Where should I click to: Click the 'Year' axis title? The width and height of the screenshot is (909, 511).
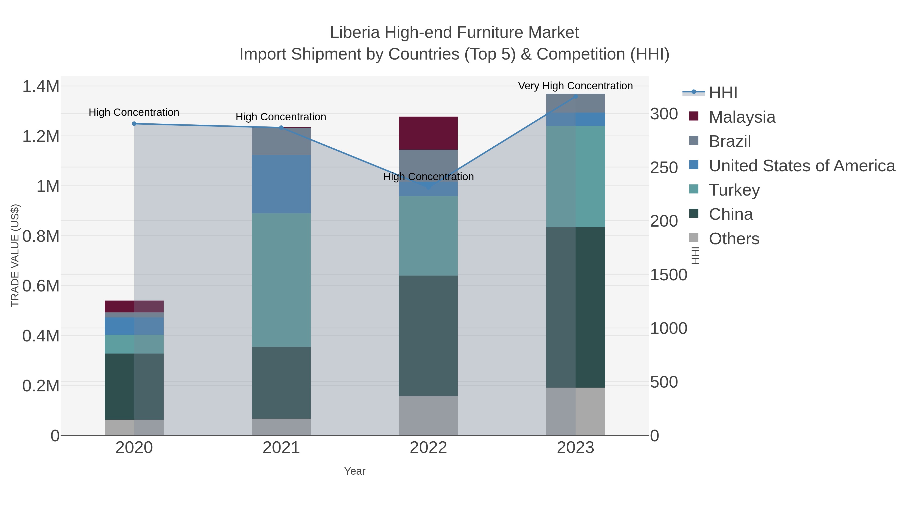355,471
